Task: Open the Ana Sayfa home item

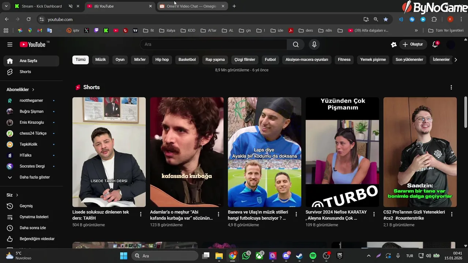Action: pyautogui.click(x=31, y=61)
